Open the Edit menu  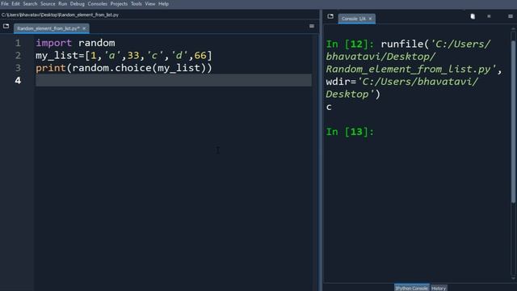(x=15, y=4)
